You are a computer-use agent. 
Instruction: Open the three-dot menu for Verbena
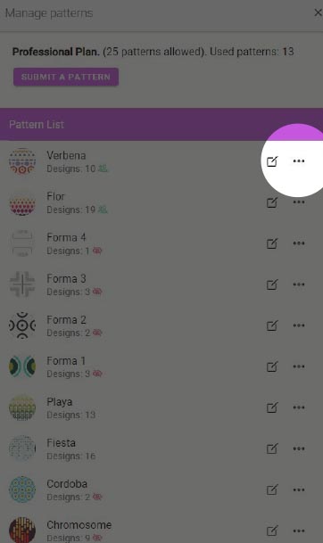click(x=299, y=161)
